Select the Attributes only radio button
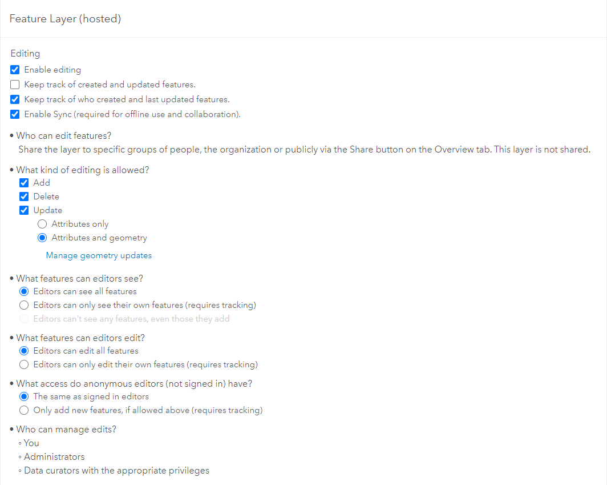This screenshot has width=607, height=485. [42, 224]
